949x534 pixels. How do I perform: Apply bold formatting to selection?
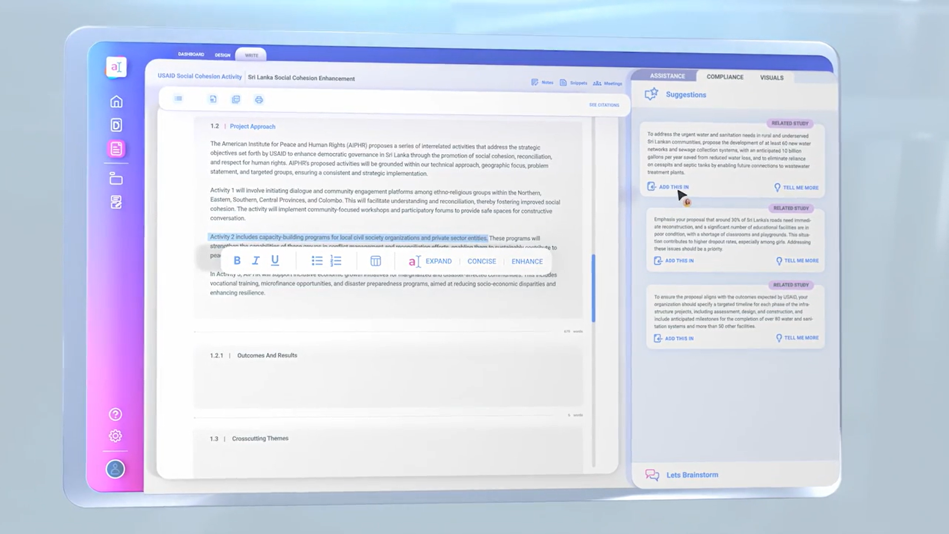coord(237,261)
